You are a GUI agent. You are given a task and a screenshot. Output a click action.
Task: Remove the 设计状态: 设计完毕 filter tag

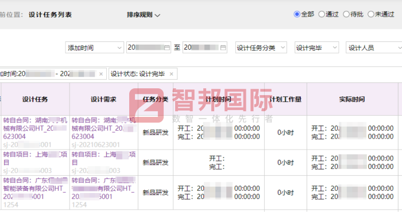[x=172, y=74]
